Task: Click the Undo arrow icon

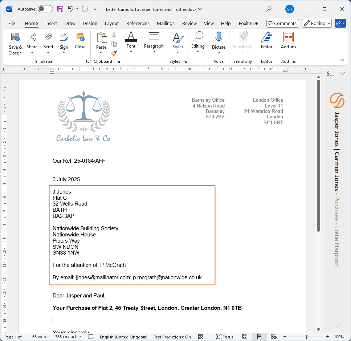Action: pos(71,9)
